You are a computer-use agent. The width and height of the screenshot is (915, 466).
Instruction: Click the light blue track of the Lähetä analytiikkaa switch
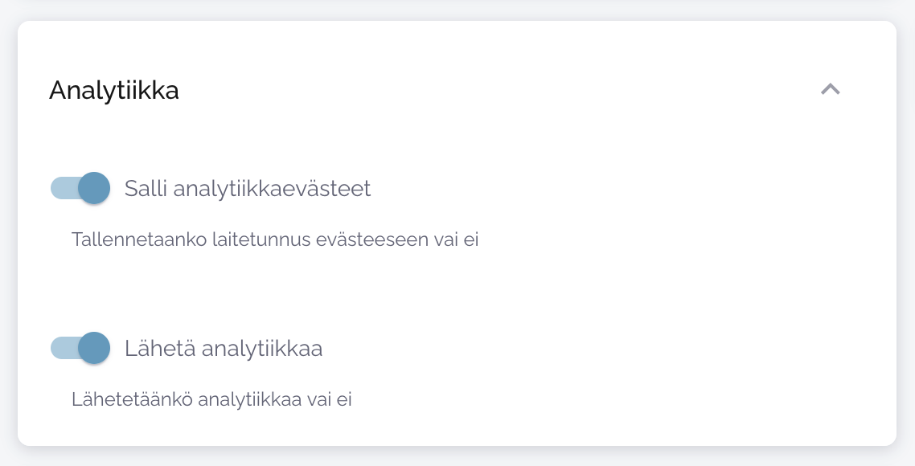[x=62, y=348]
